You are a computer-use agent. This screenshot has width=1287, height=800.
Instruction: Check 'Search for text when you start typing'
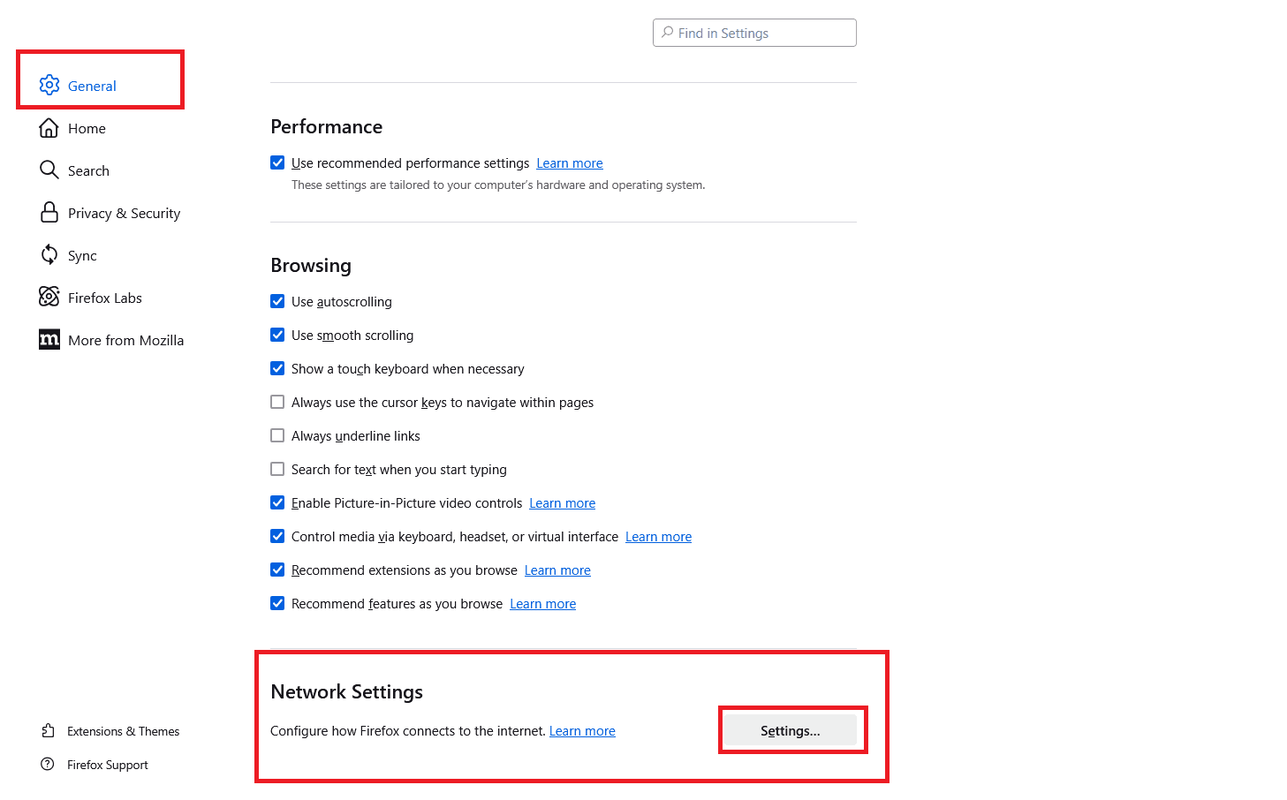point(277,469)
